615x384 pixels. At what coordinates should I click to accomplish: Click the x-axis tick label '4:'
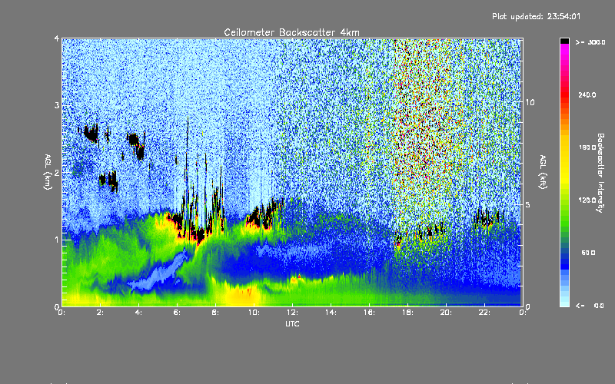click(x=139, y=313)
